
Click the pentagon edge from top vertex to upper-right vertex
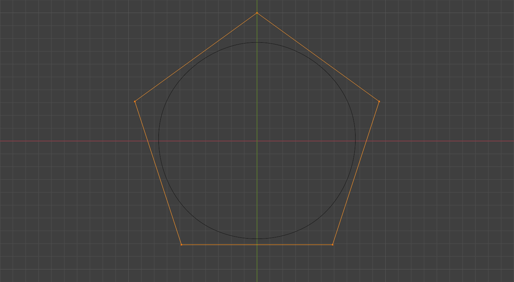(318, 57)
